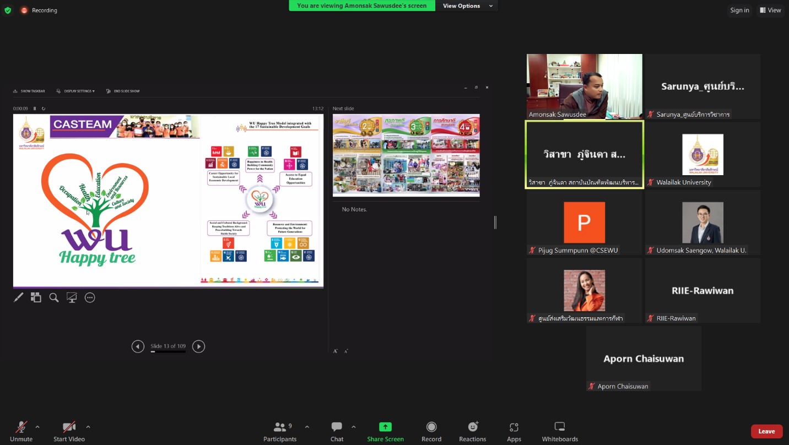Open the View layout menu

(770, 10)
